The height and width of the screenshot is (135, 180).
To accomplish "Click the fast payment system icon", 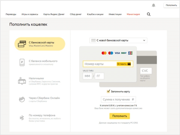I will click(x=22, y=118).
